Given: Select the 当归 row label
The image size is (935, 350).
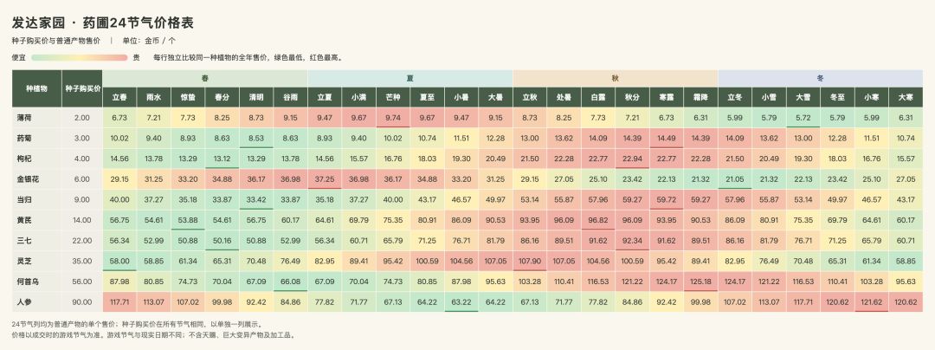Looking at the screenshot, I should (x=36, y=200).
